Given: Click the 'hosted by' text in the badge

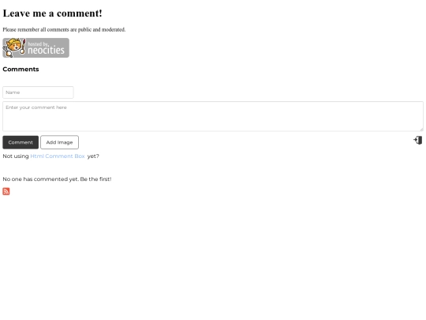Looking at the screenshot, I should (38, 43).
